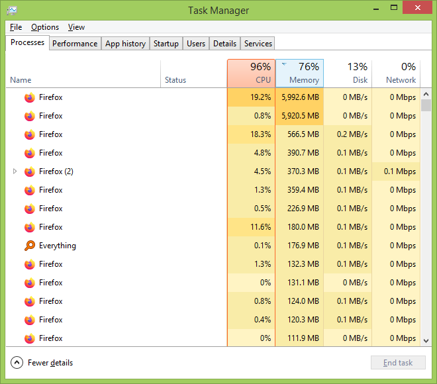Sort processes by Memory column header

(x=299, y=73)
